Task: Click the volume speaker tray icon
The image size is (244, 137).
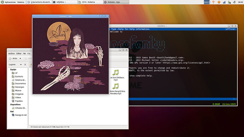Action: (234, 2)
